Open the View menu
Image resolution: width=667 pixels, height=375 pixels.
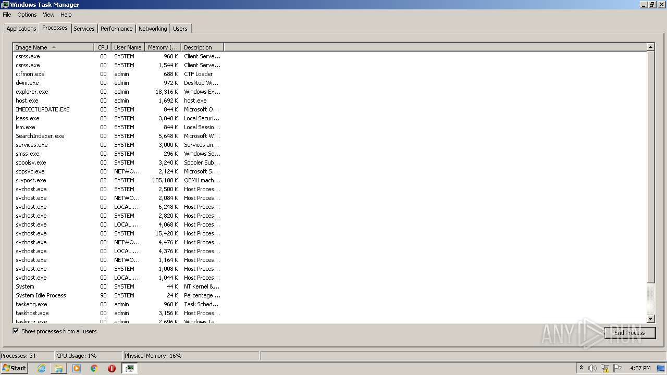[48, 15]
